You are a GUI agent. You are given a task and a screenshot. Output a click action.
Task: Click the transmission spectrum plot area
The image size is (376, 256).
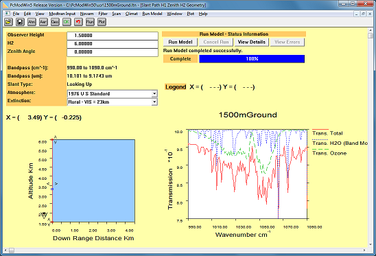click(x=248, y=174)
